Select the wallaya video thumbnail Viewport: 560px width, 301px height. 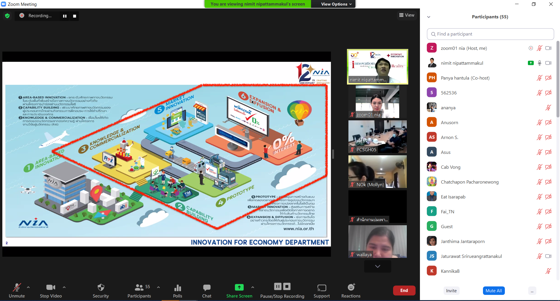click(x=377, y=242)
